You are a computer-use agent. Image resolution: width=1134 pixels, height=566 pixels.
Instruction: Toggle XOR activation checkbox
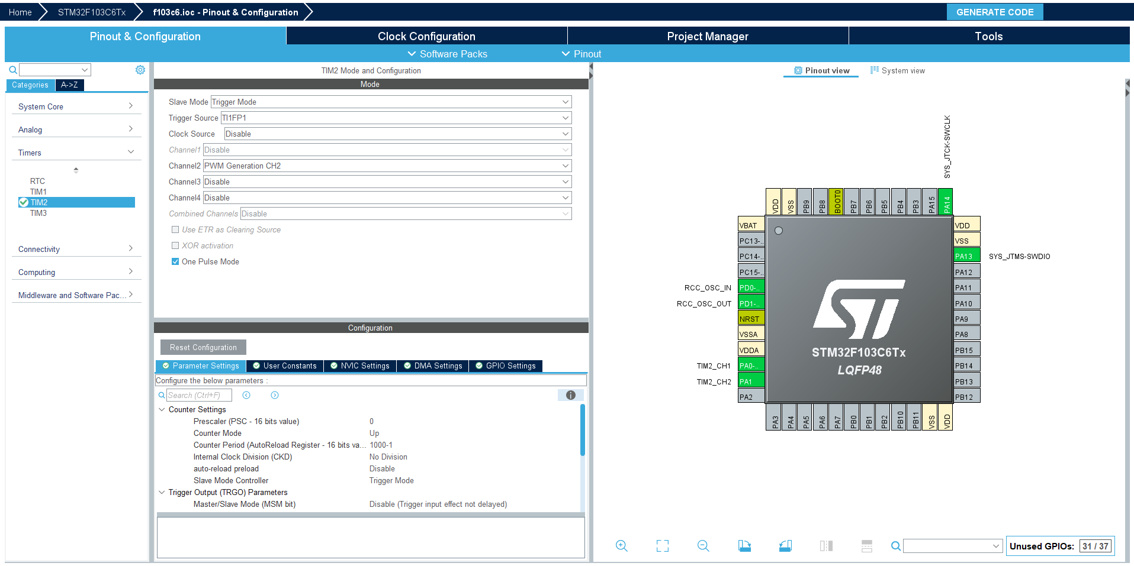coord(175,245)
